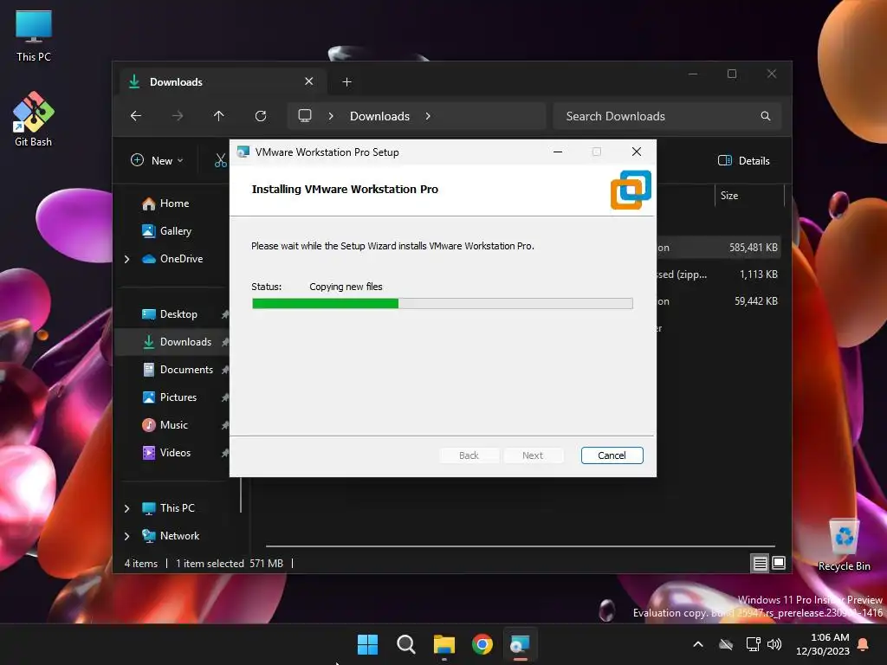Click the disabled Next button
Image resolution: width=887 pixels, height=665 pixels.
pyautogui.click(x=533, y=455)
